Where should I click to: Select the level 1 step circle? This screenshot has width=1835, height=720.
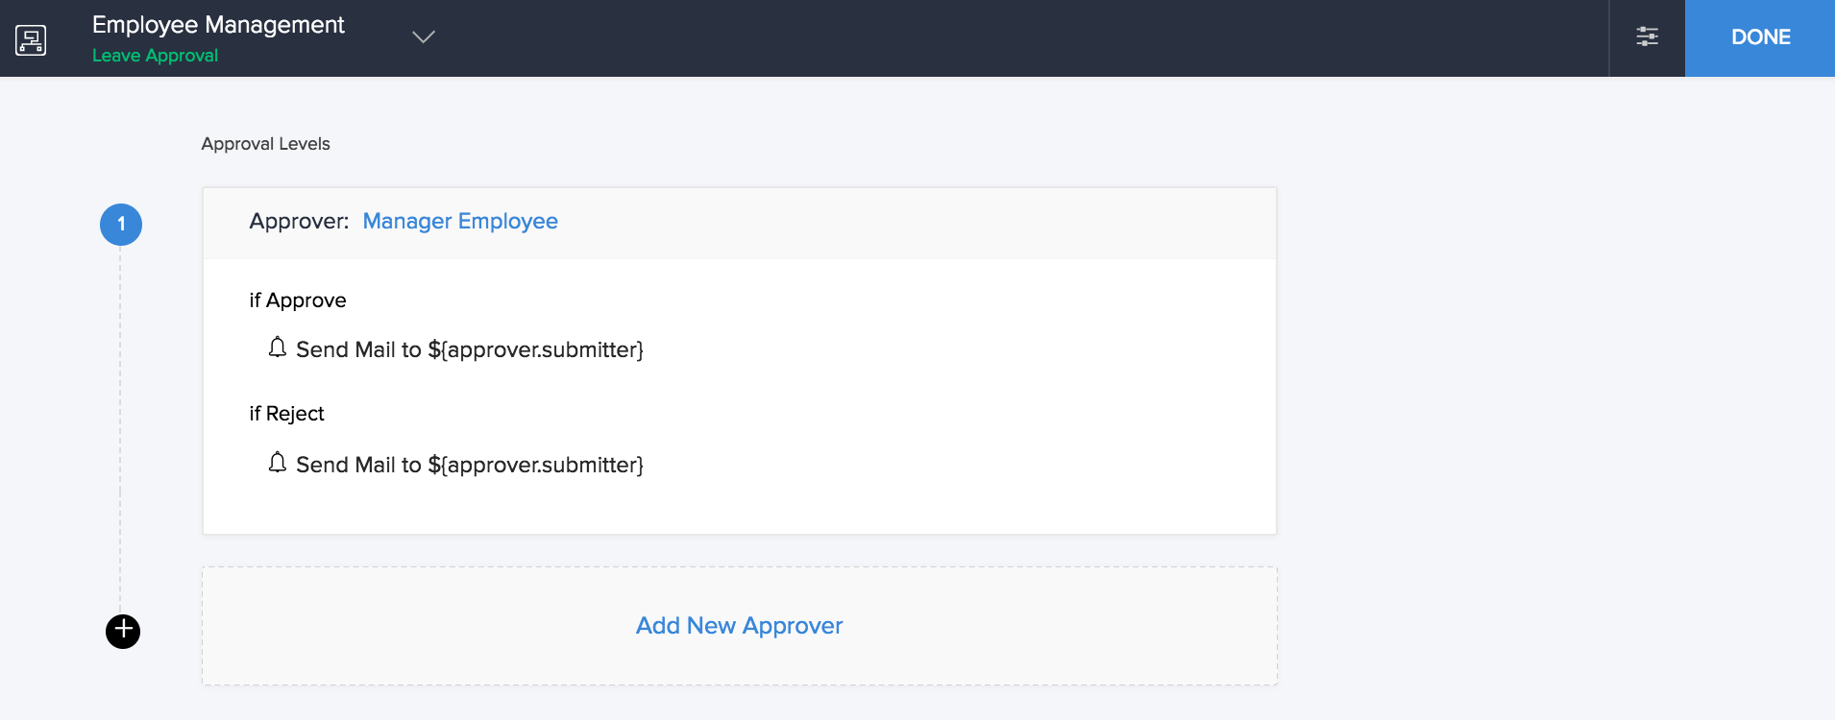[x=121, y=225]
